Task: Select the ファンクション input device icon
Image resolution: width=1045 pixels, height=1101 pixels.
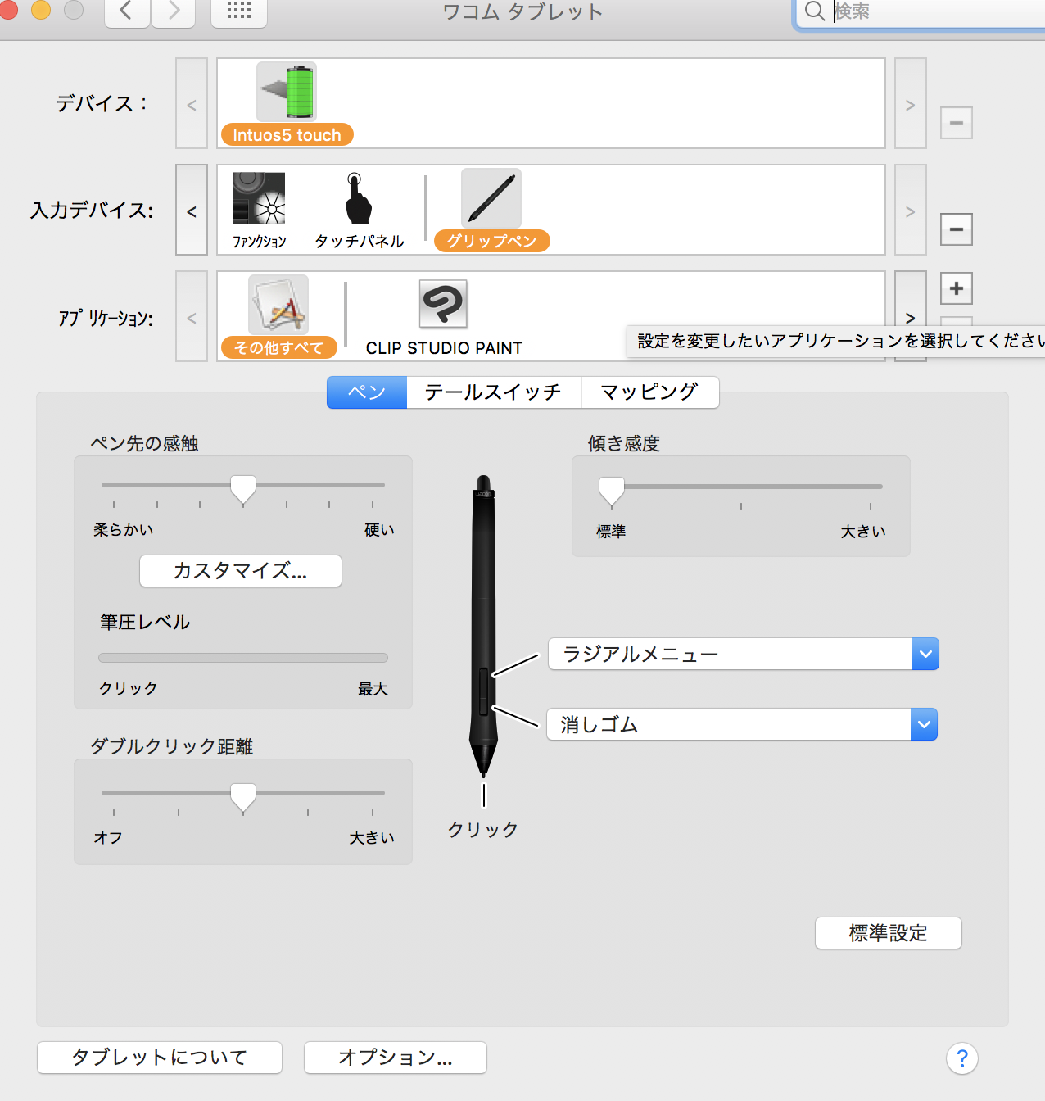Action: pyautogui.click(x=259, y=199)
